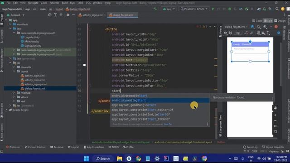290x163 pixels.
Task: Expand Gradle Scripts node
Action: [x=6, y=110]
